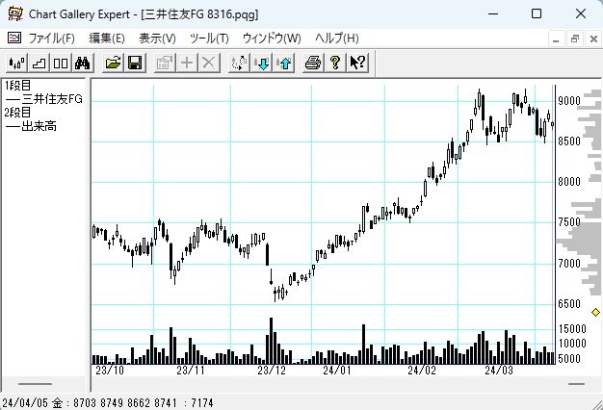This screenshot has width=603, height=410.
Task: Click the candlestick chart toolbar icon
Action: pyautogui.click(x=16, y=63)
